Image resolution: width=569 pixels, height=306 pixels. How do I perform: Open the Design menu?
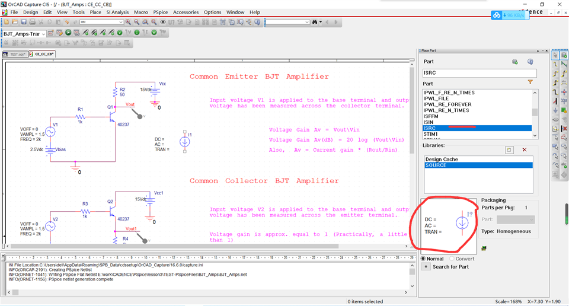click(x=30, y=12)
